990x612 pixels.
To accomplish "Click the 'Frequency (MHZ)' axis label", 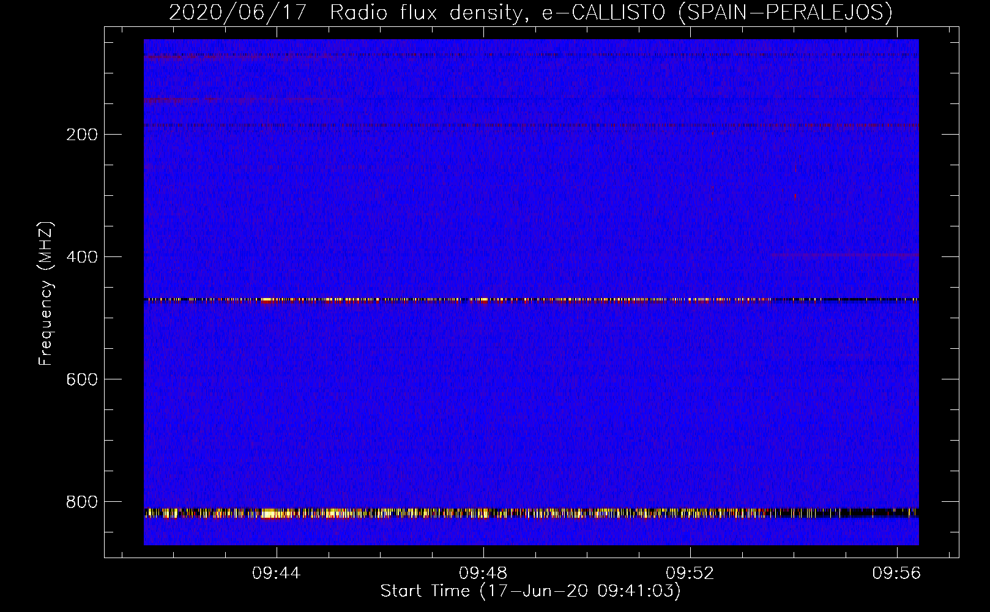I will click(x=46, y=293).
